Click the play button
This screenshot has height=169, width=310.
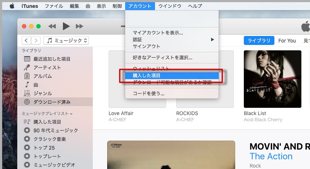(x=66, y=26)
